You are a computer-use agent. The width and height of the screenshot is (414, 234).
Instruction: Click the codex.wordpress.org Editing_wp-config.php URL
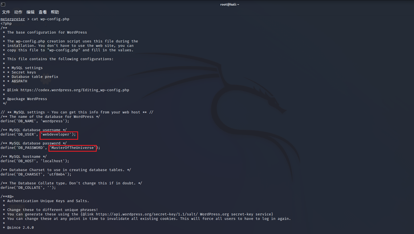75,90
